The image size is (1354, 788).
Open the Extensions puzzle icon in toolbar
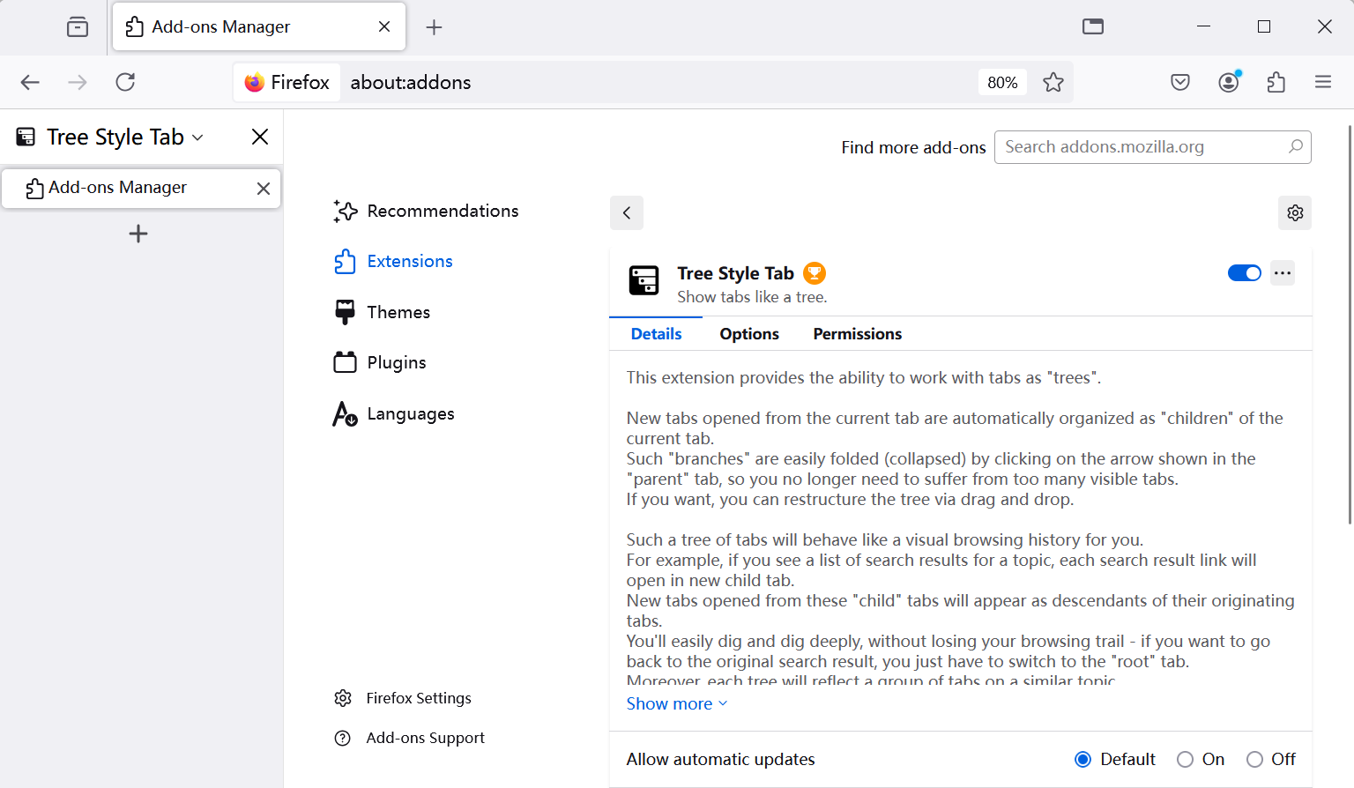tap(1276, 82)
